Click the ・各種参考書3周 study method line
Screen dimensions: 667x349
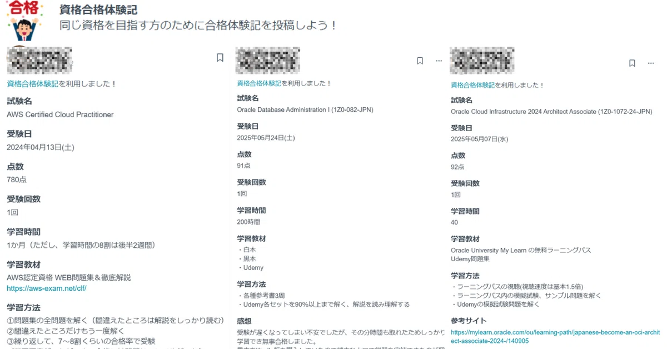261,295
